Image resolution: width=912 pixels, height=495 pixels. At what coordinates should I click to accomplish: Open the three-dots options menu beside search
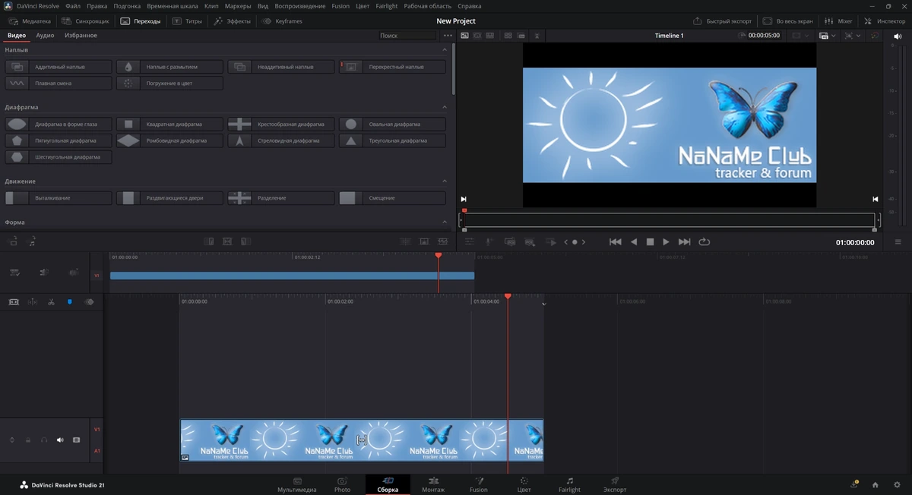click(x=448, y=36)
